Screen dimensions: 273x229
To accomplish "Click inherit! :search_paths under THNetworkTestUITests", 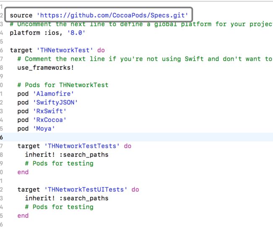I will 67,198.
